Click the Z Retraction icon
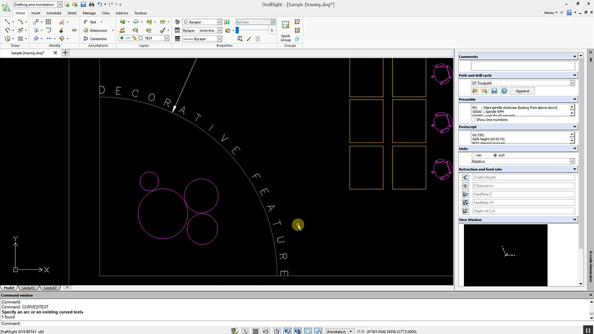 pyautogui.click(x=465, y=186)
